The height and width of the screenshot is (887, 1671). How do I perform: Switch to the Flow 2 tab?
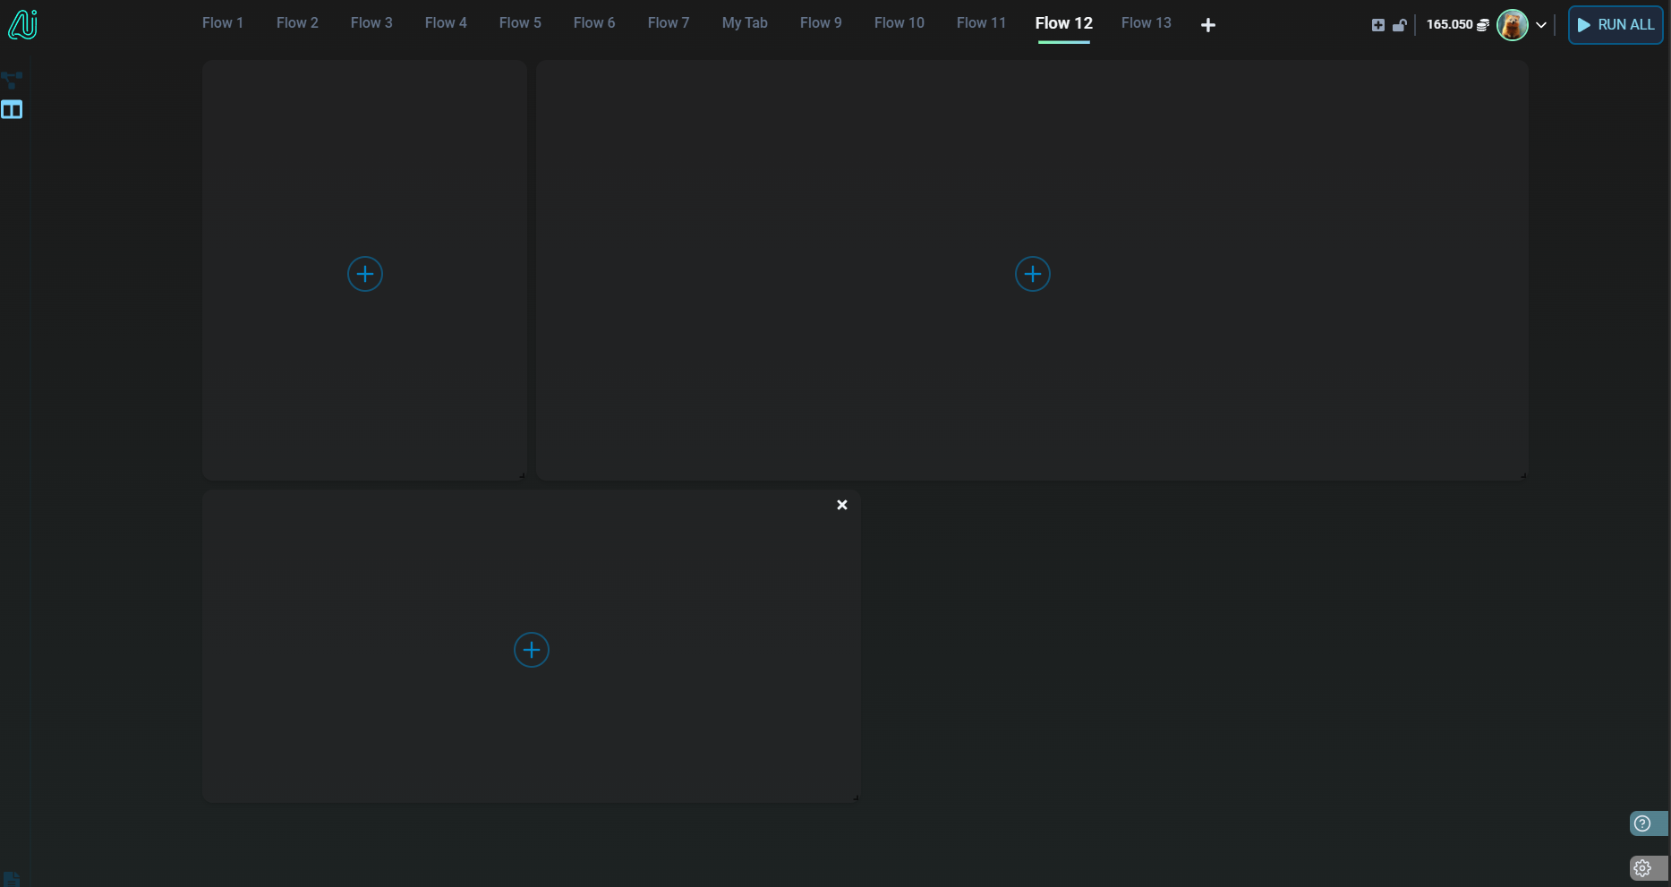pos(297,23)
